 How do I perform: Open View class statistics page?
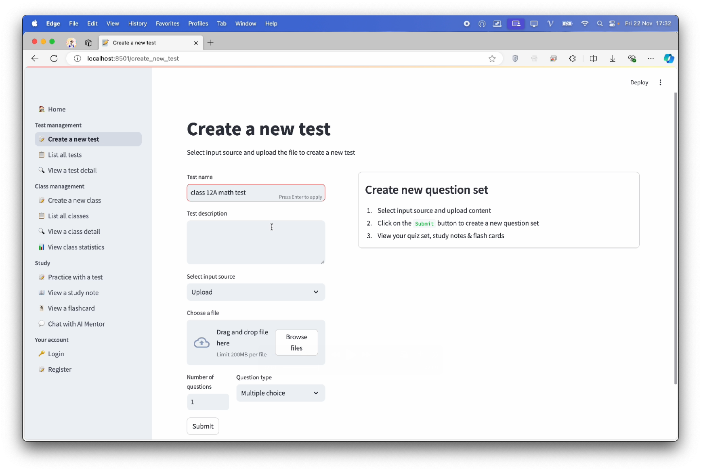[88, 247]
